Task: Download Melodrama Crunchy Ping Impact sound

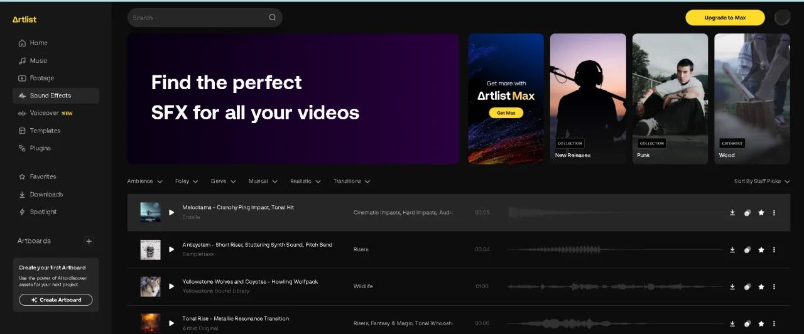Action: pyautogui.click(x=732, y=213)
